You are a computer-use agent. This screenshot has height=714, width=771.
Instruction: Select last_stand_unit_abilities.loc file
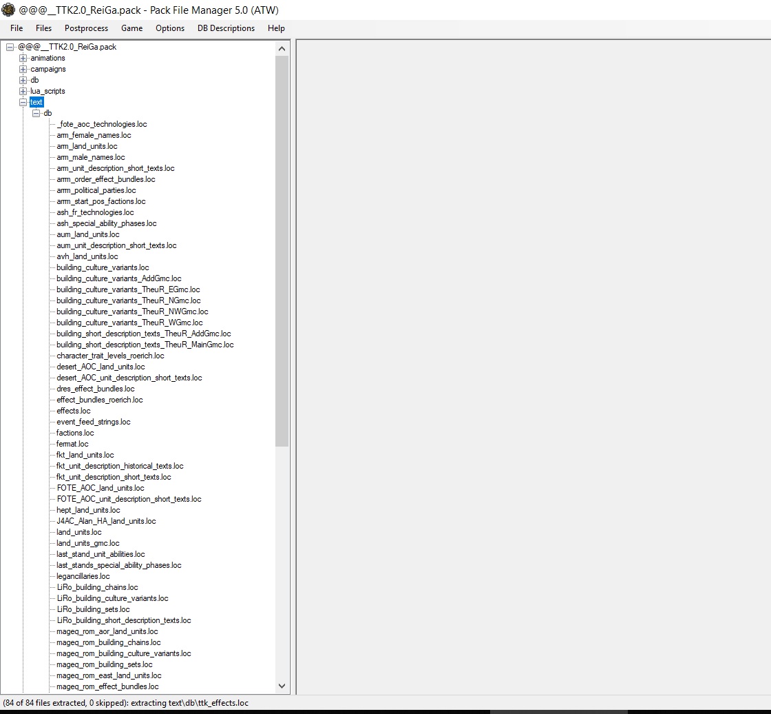click(101, 555)
